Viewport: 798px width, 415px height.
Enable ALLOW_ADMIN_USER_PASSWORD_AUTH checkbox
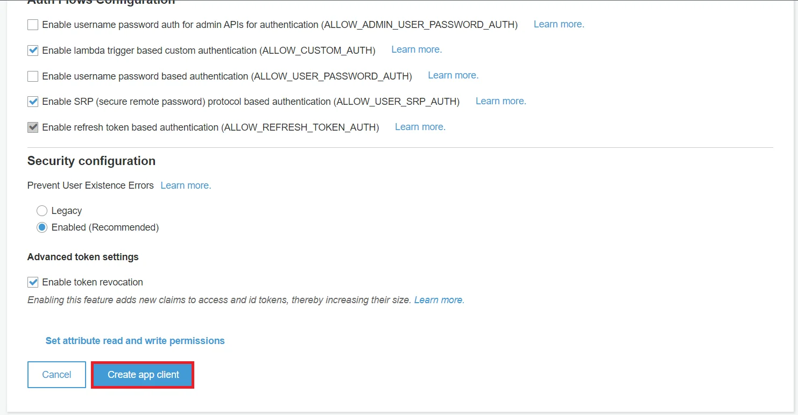click(x=33, y=25)
